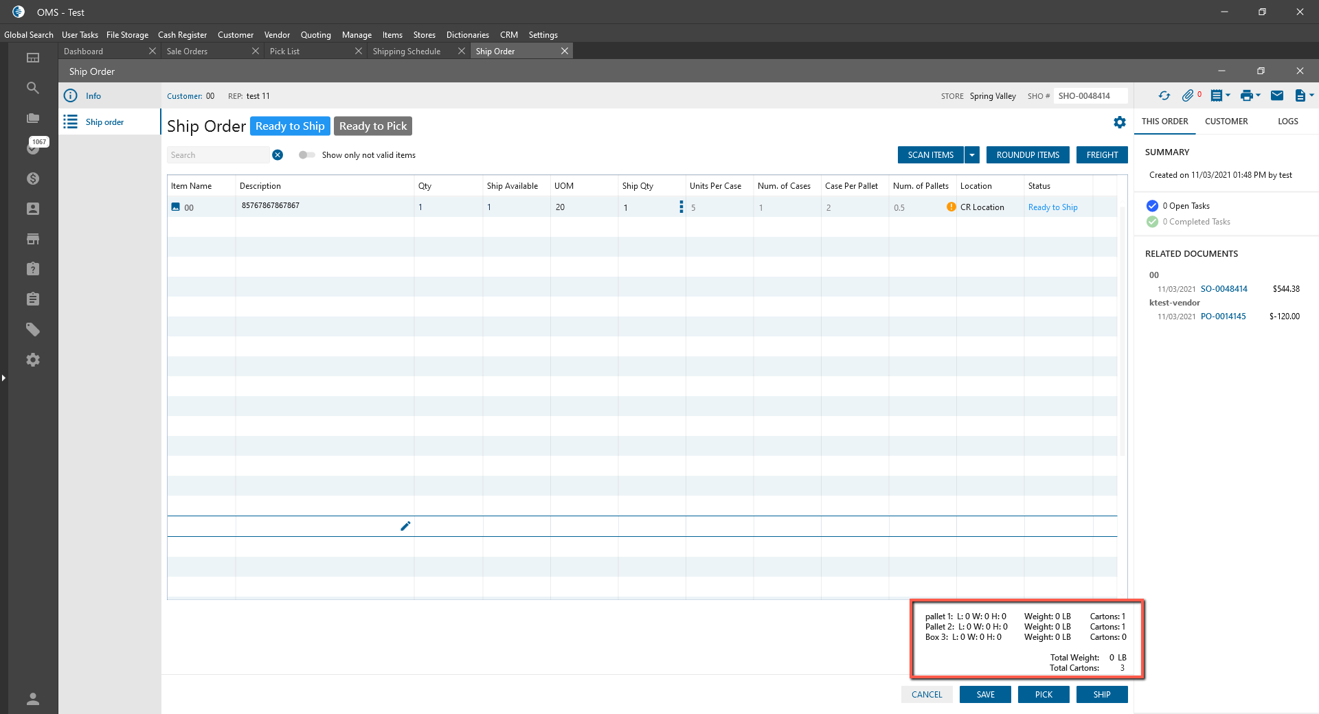Click the dollar sign icon in the sidebar

point(32,178)
